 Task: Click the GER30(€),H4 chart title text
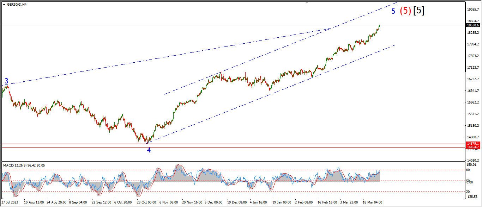[17, 4]
